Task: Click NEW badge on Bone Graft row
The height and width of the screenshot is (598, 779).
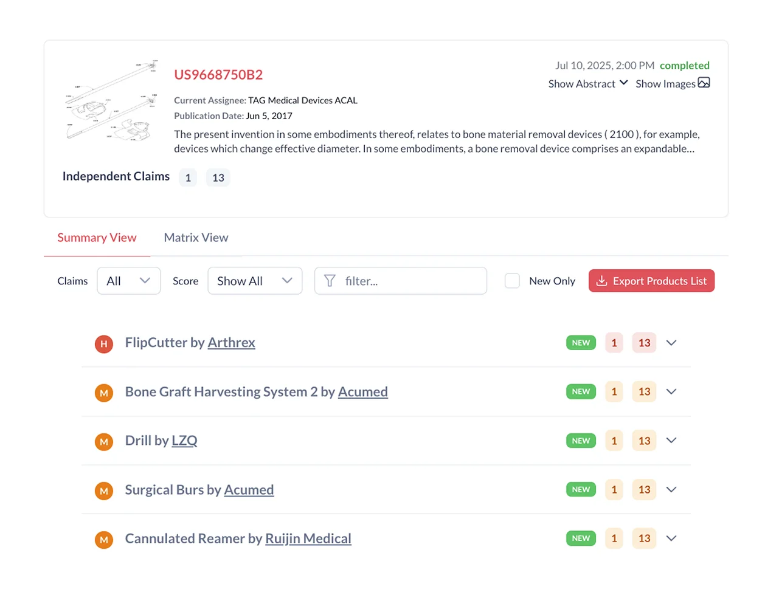Action: 581,392
